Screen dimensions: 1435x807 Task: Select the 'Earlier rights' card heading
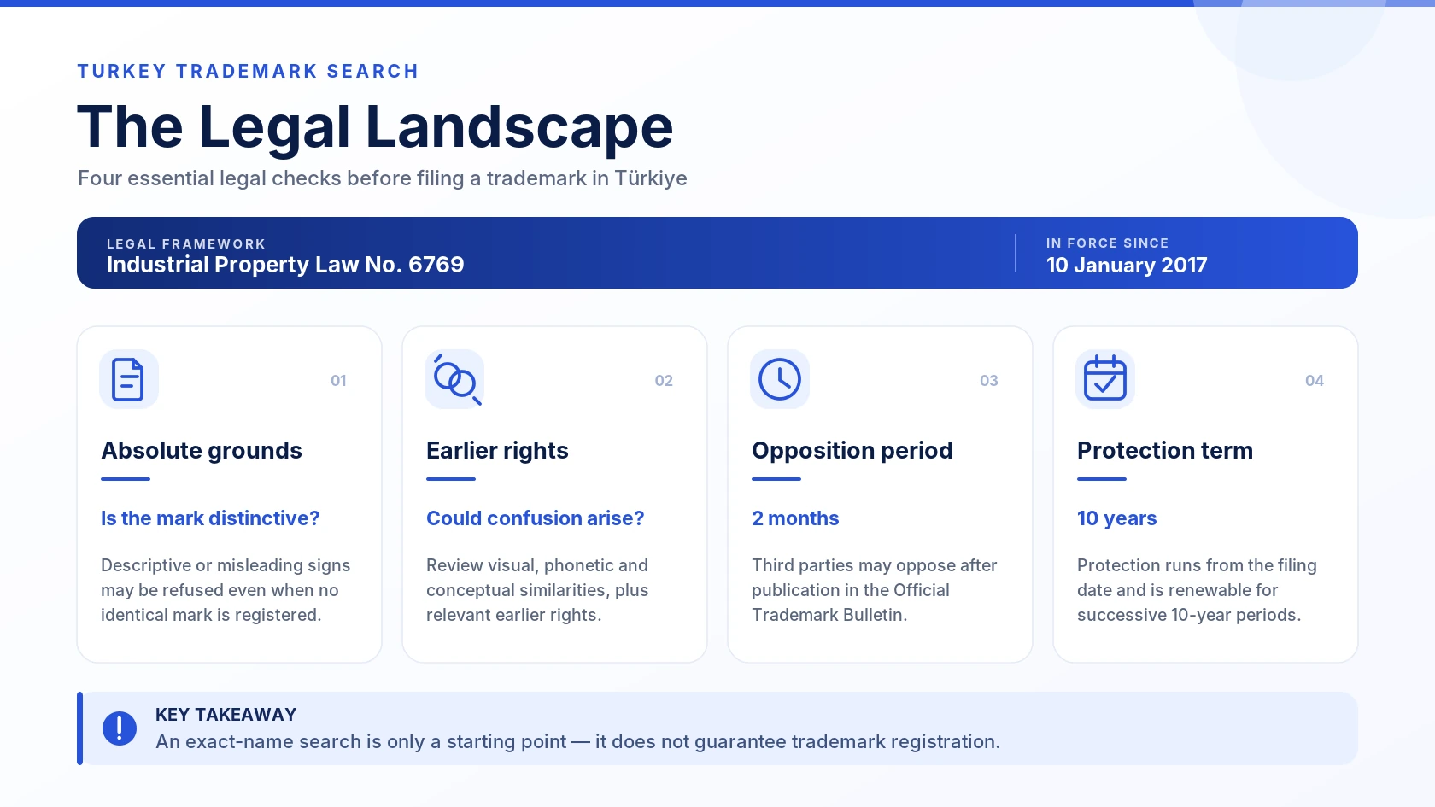[497, 450]
